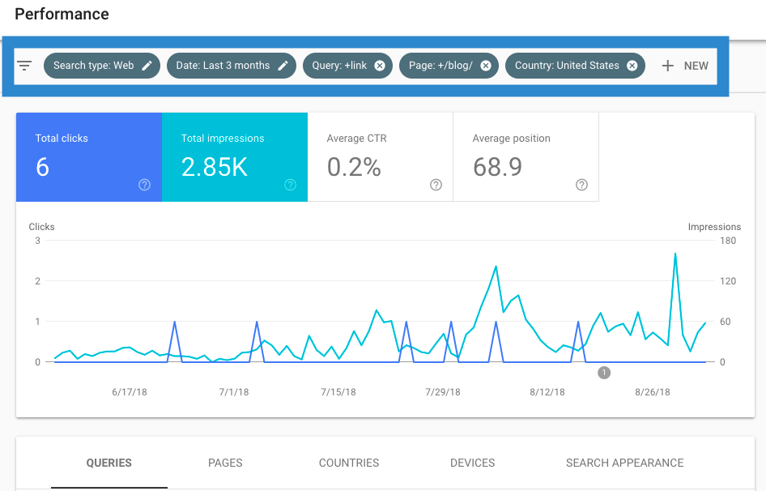The image size is (766, 491).
Task: Click the filter list icon
Action: tap(24, 66)
